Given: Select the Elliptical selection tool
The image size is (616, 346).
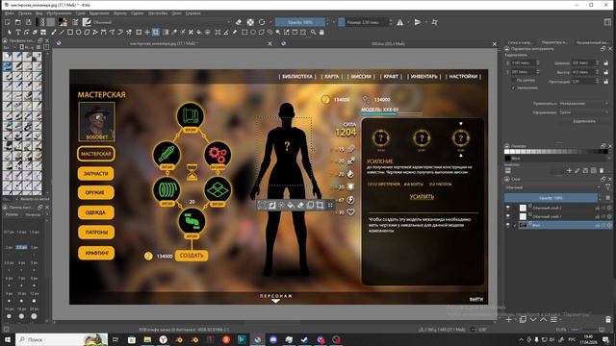Looking at the screenshot, I should [253, 32].
